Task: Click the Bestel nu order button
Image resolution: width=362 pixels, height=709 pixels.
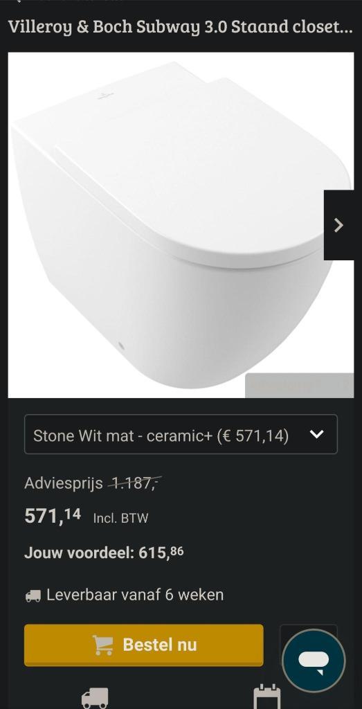Action: coord(144,645)
